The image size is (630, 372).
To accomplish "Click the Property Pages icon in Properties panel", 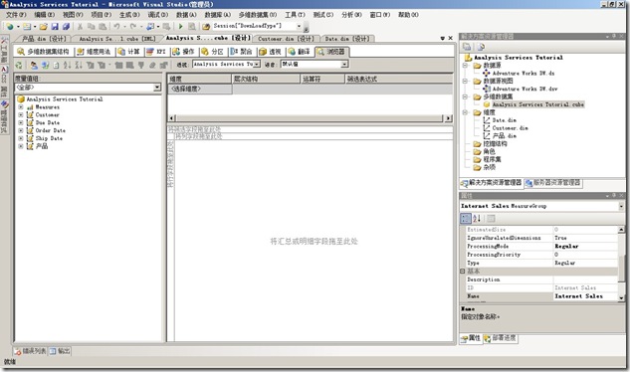I will click(x=491, y=219).
